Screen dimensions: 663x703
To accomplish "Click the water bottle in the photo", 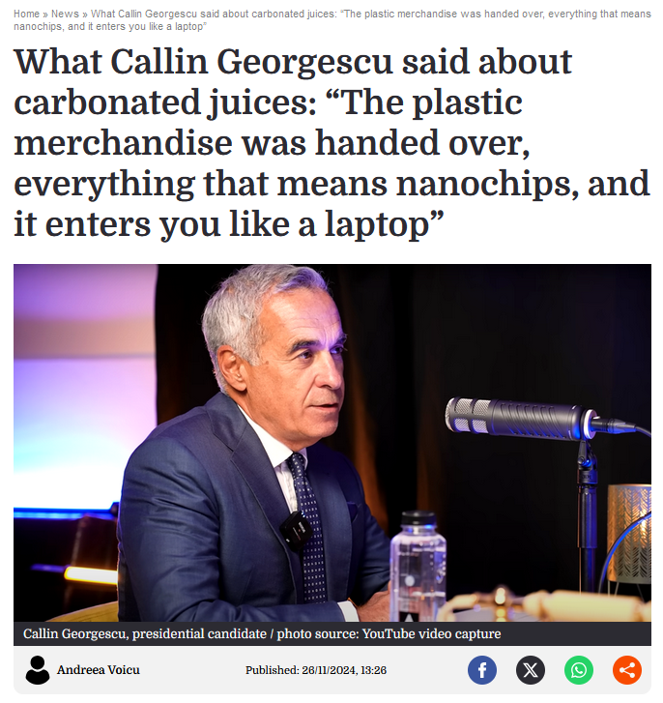I will [x=418, y=566].
